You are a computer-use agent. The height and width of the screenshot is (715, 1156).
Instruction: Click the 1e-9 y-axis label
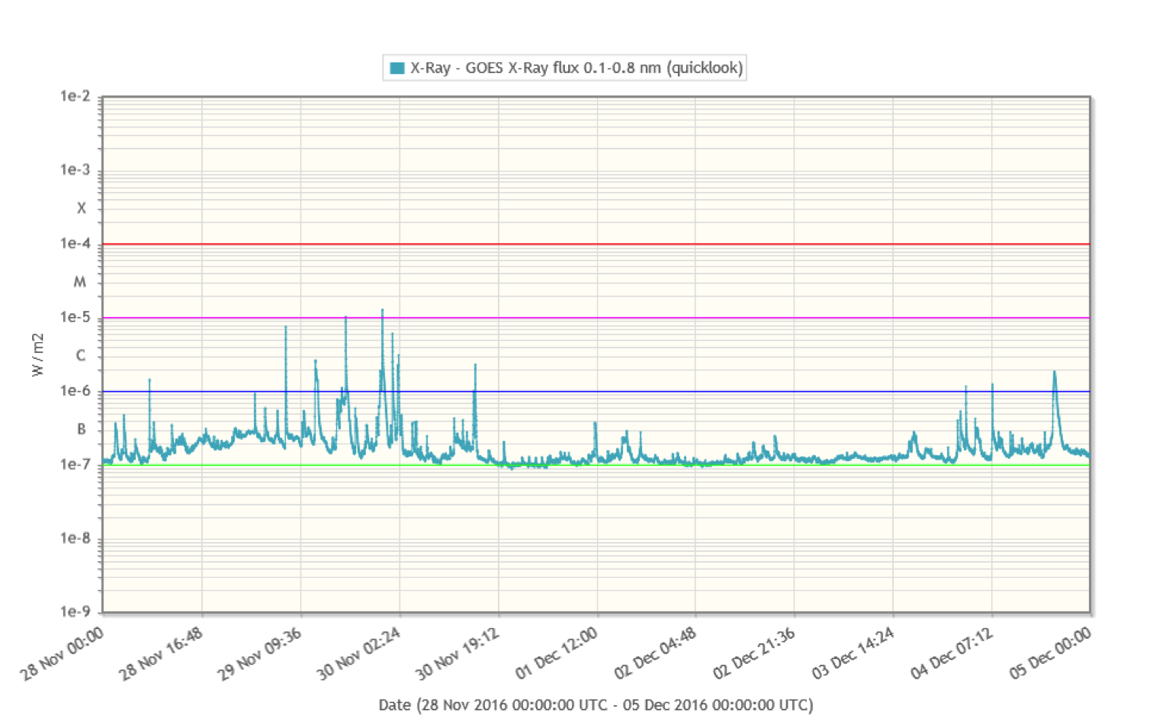point(75,611)
